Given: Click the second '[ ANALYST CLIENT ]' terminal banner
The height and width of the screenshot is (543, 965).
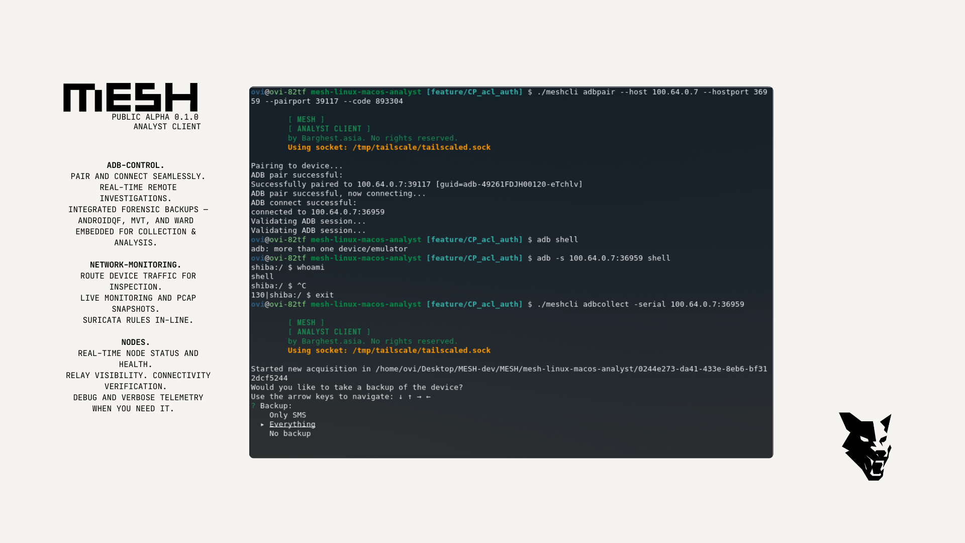Looking at the screenshot, I should pos(329,332).
